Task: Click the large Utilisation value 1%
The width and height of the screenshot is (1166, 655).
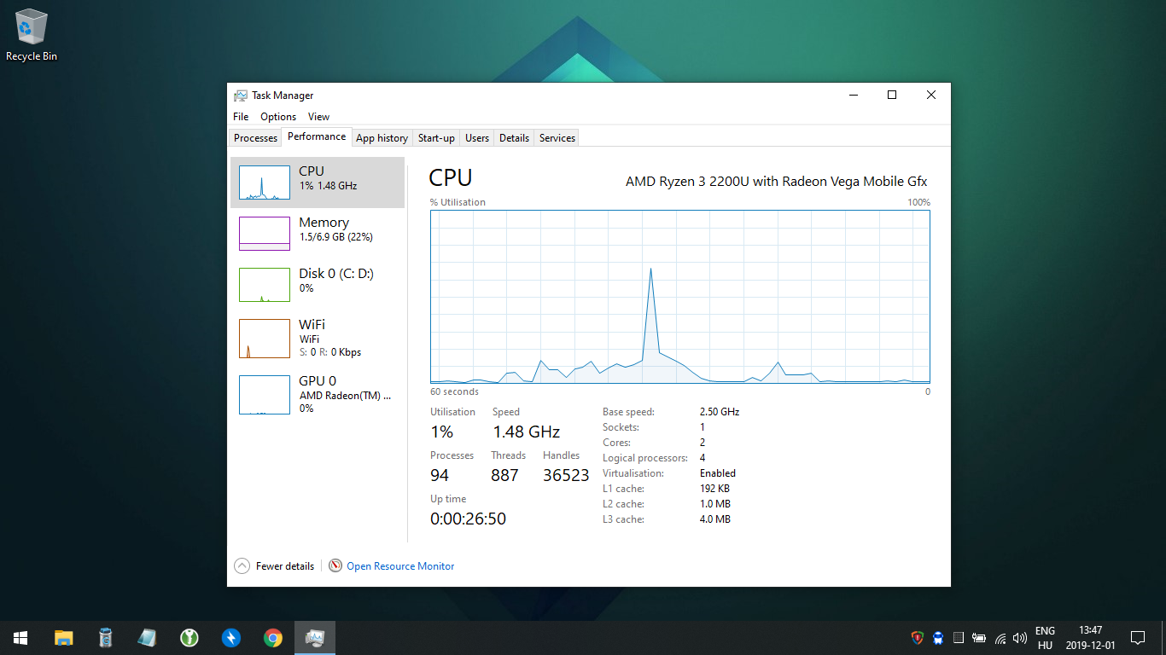Action: click(441, 432)
